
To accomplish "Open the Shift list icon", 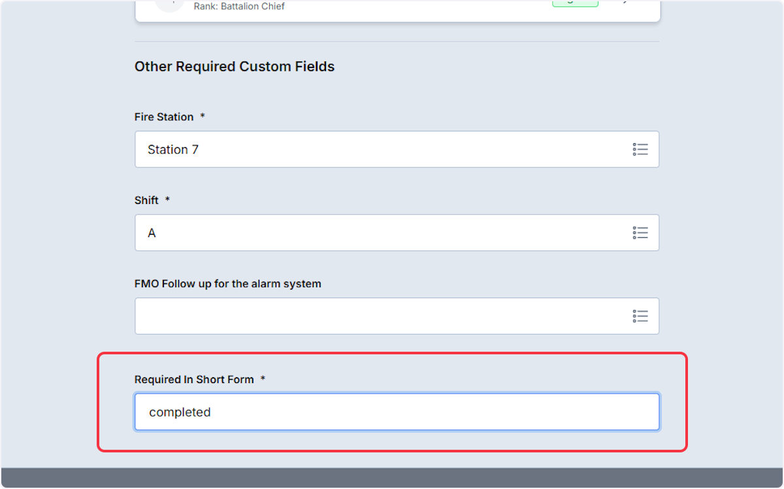I will coord(640,233).
